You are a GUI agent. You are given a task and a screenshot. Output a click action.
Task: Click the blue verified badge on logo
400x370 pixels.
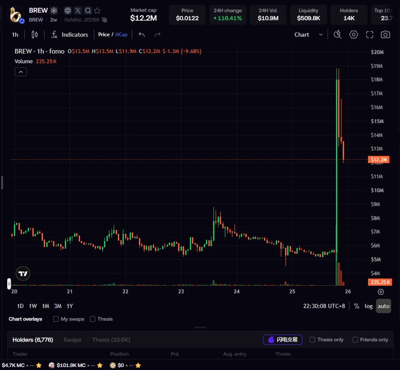[x=22, y=21]
